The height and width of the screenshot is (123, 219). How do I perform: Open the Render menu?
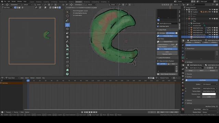pyautogui.click(x=14, y=1)
